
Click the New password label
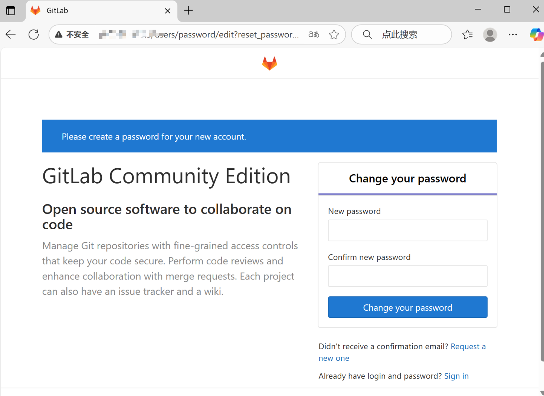pos(354,211)
